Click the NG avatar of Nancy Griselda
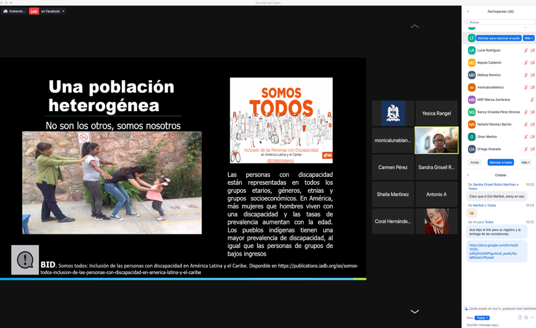 point(471,112)
